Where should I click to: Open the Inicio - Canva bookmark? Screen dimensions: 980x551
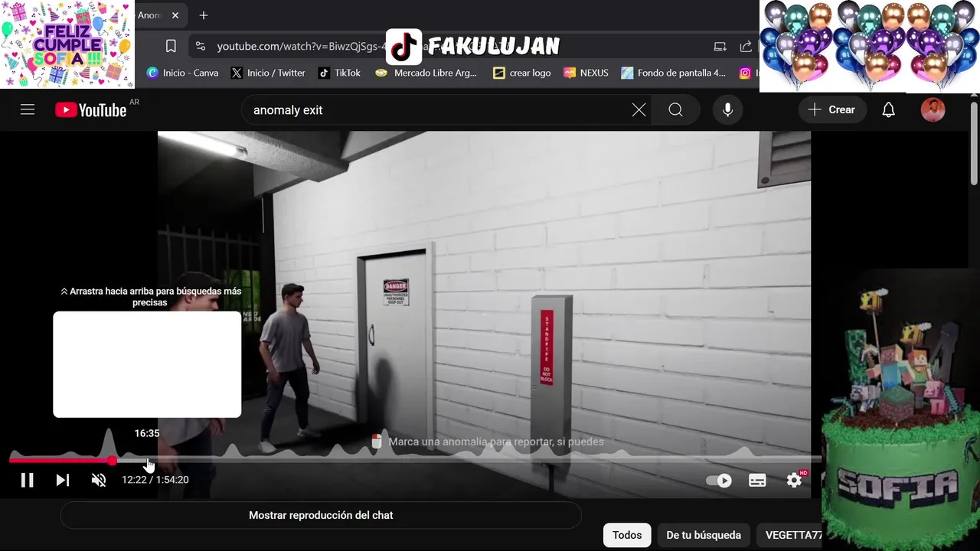pyautogui.click(x=182, y=73)
